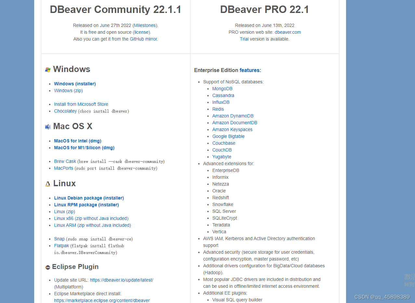
Task: Click the SQL Server list item
Action: click(x=224, y=211)
